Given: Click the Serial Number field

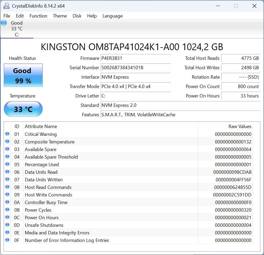Looking at the screenshot, I should coord(136,68).
